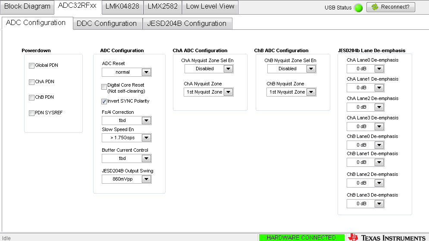Open the LMK04828 tab
This screenshot has width=429, height=241.
(122, 6)
